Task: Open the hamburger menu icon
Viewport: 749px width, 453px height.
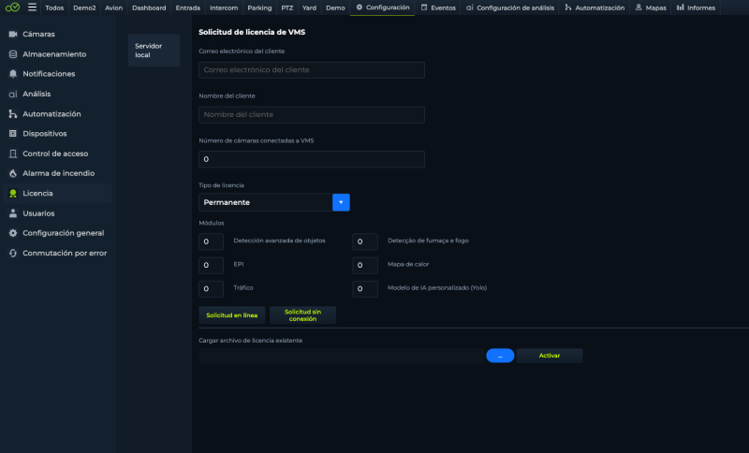Action: point(32,7)
